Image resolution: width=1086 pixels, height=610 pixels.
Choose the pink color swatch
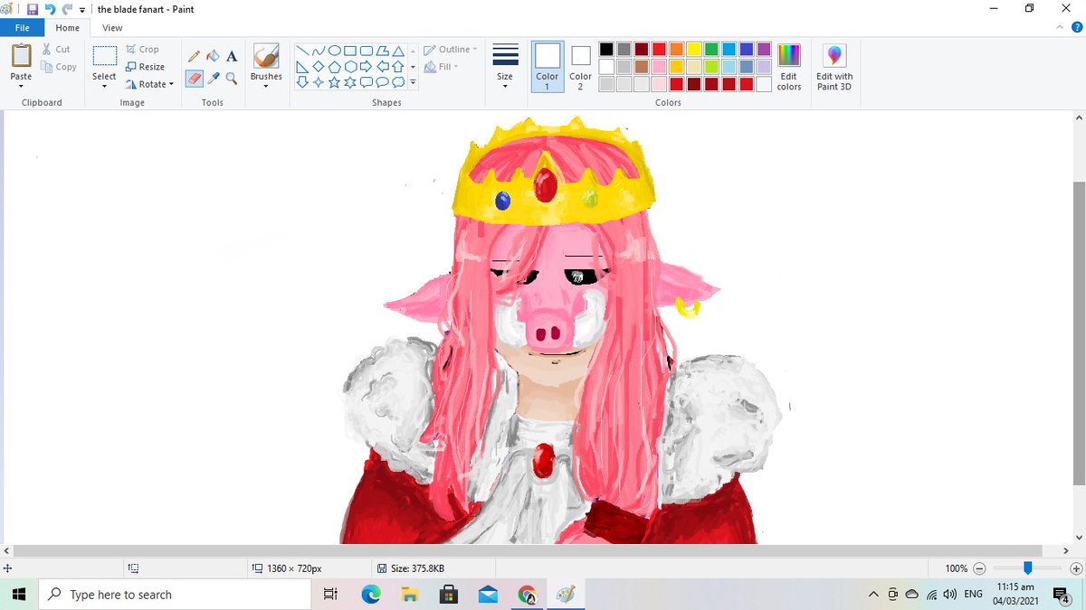coord(659,67)
